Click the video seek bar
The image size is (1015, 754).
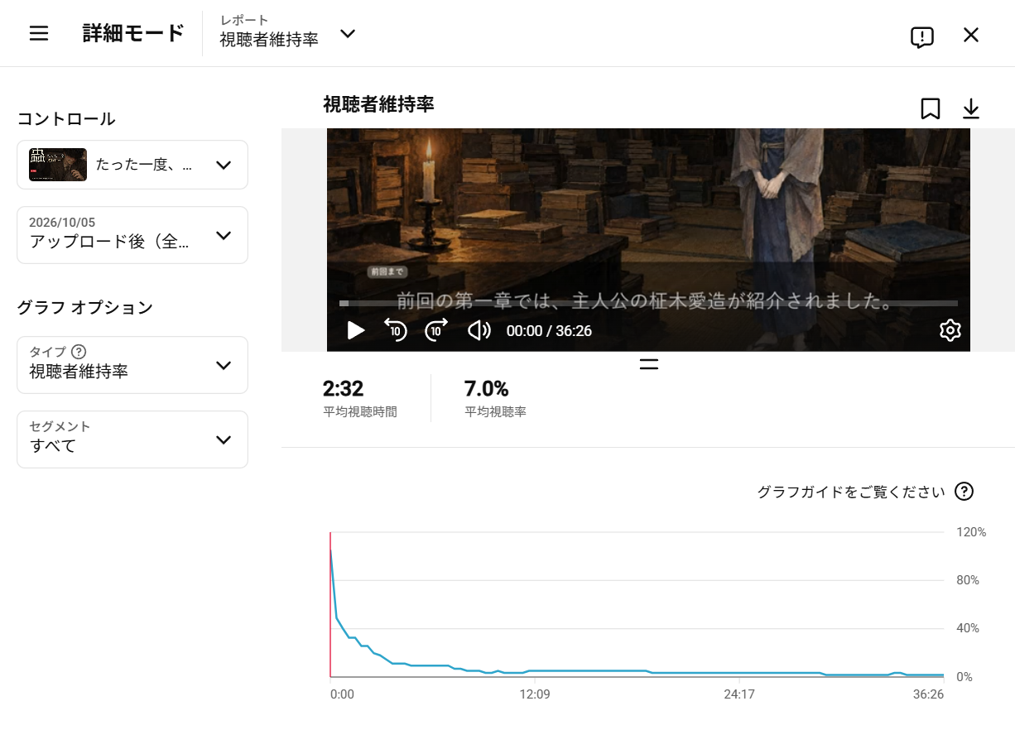coord(648,304)
